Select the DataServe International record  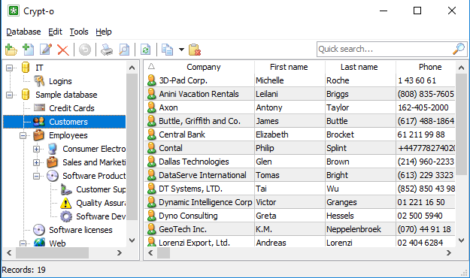[x=300, y=175]
